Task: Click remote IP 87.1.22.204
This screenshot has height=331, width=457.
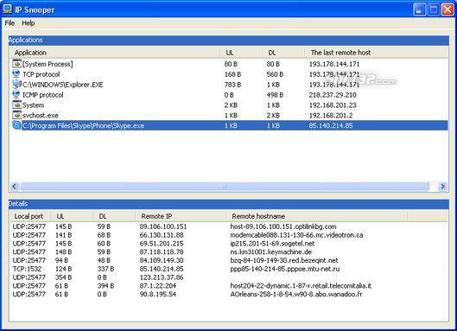Action: click(x=158, y=285)
